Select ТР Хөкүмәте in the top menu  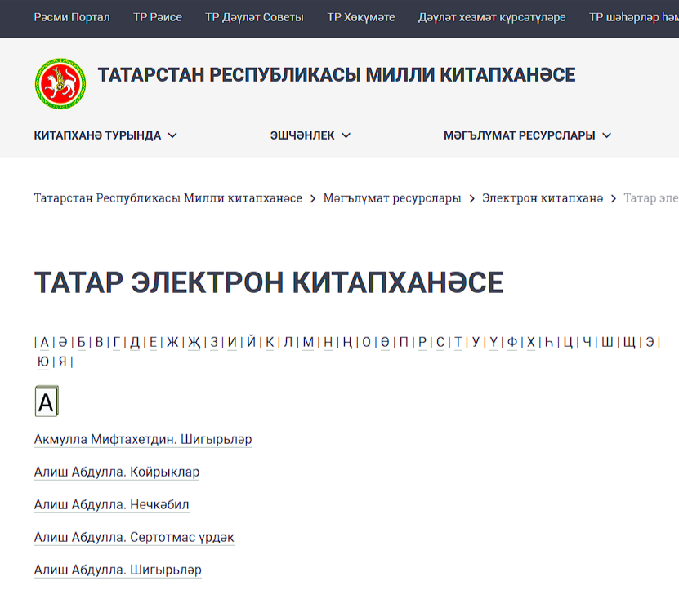coord(360,17)
